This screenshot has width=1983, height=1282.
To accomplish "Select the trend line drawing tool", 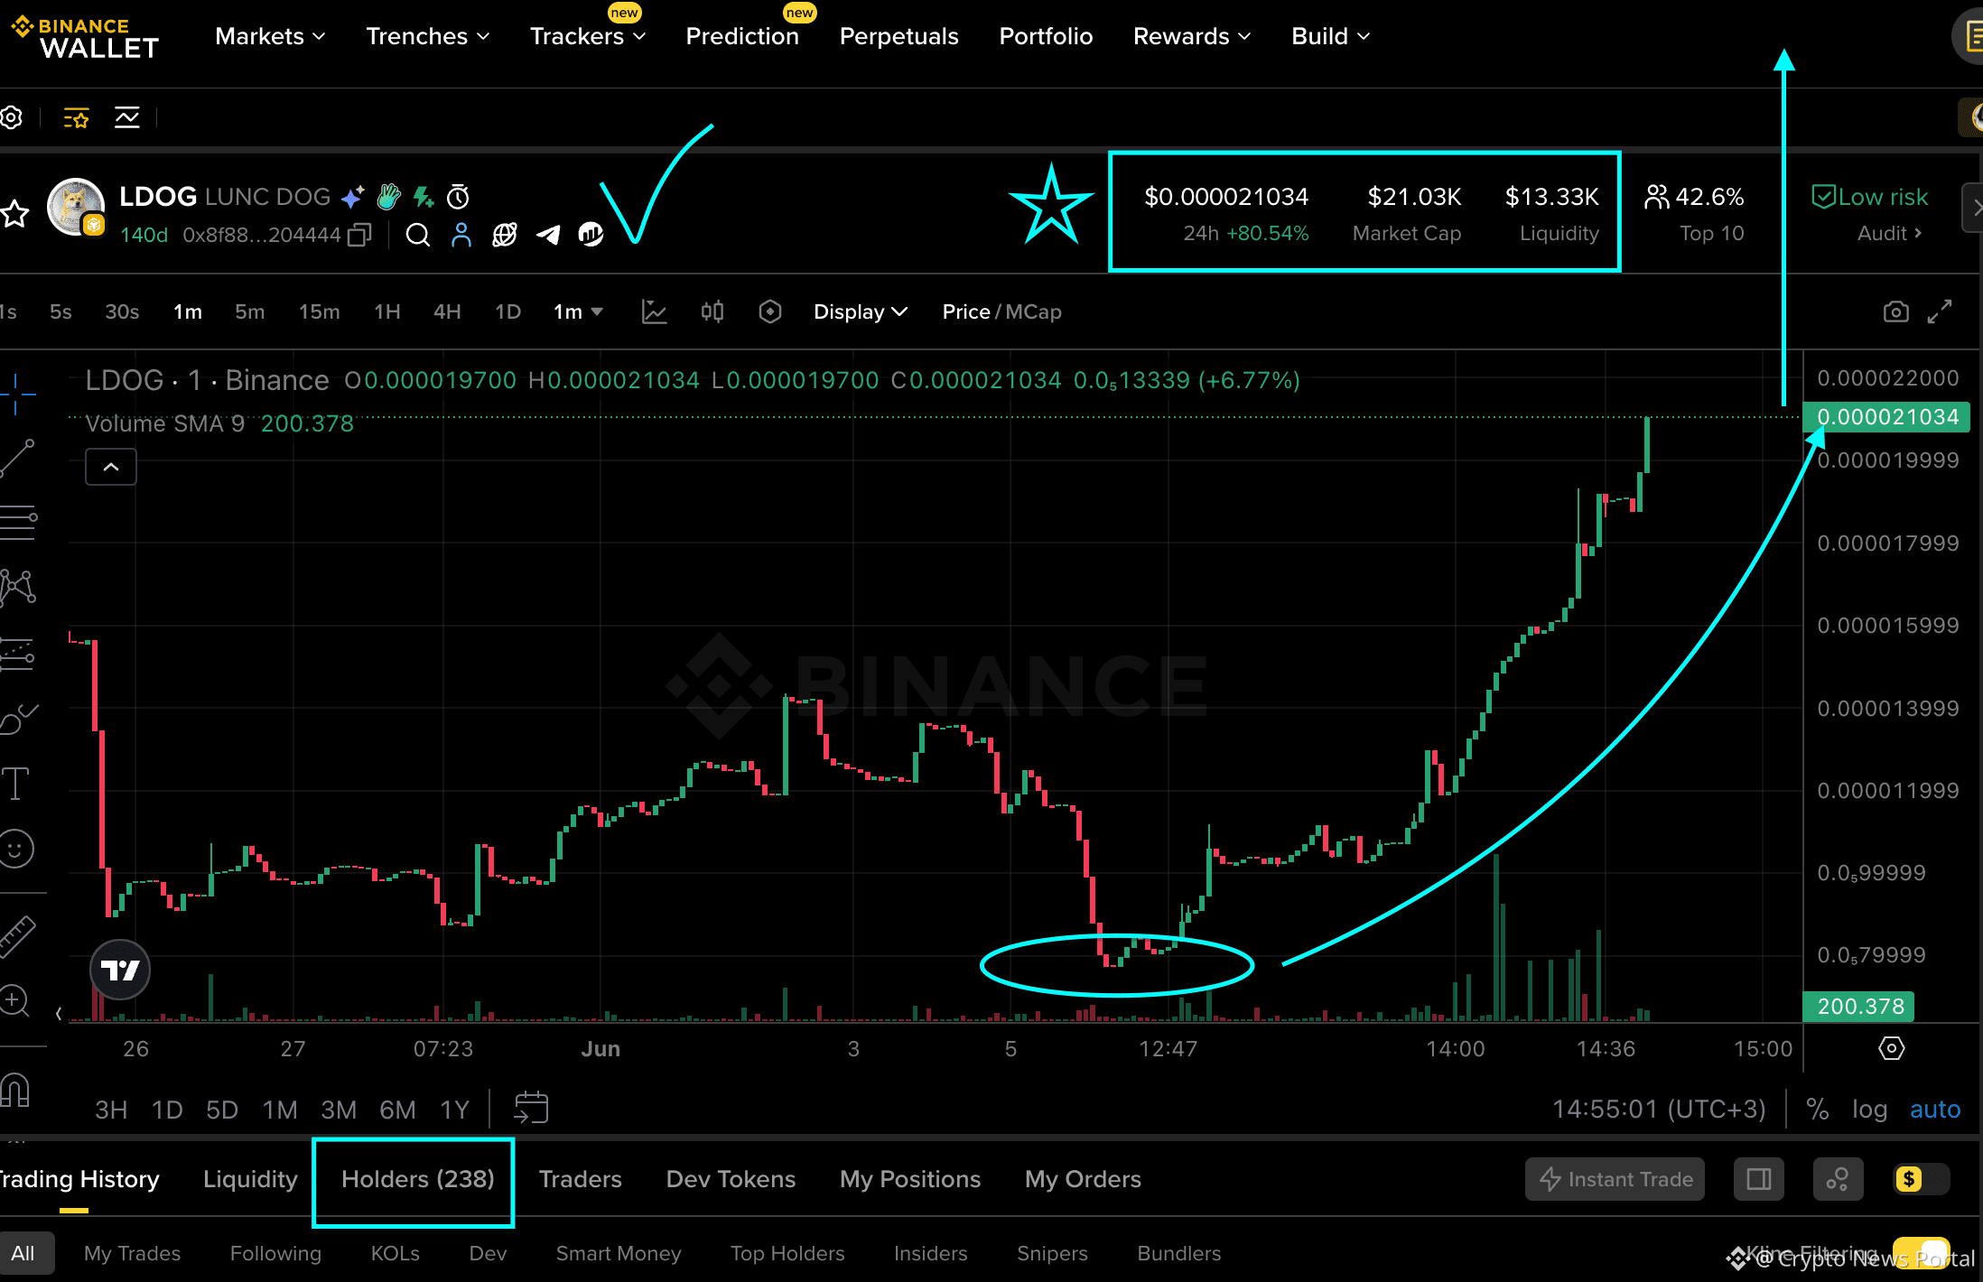I will (x=17, y=459).
